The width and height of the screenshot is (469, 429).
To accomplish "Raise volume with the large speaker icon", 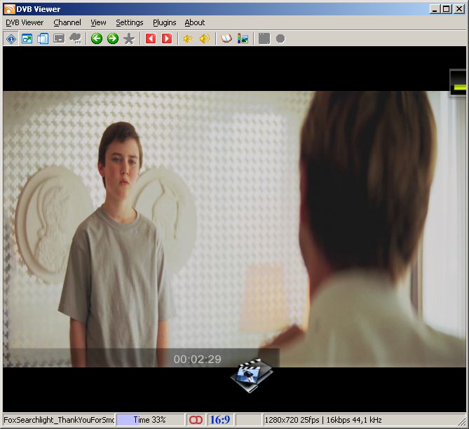I will 205,38.
